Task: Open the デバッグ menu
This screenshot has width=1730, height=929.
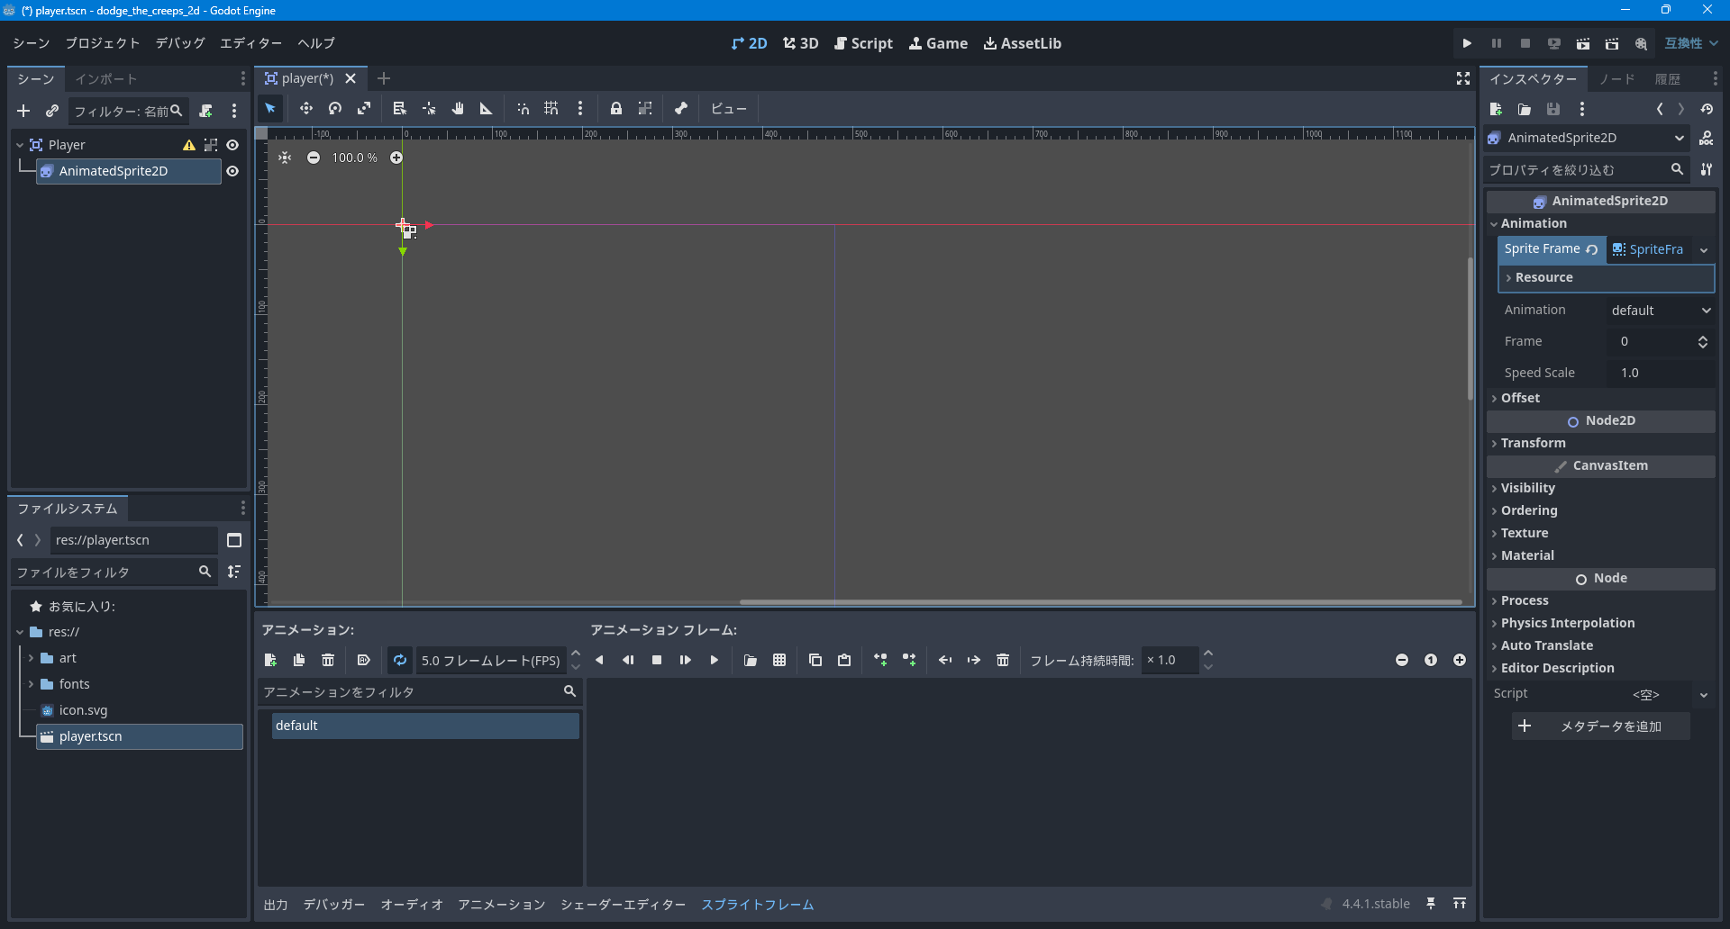Action: pos(179,43)
